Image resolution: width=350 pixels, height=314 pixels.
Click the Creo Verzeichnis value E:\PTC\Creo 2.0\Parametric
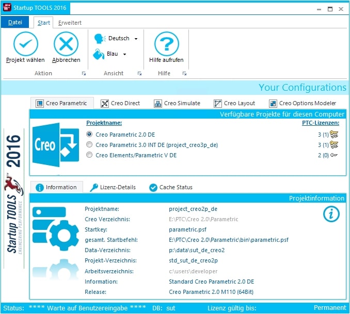pyautogui.click(x=203, y=220)
